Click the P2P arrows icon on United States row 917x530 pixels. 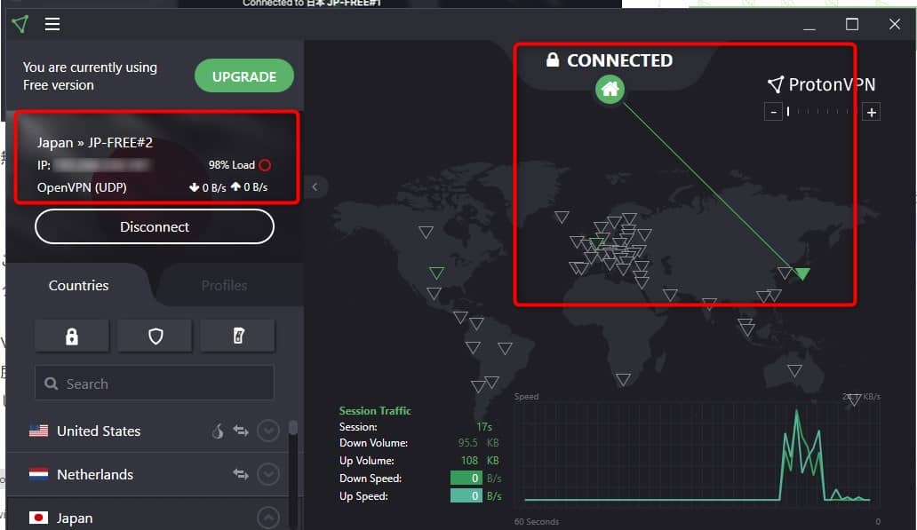(x=241, y=431)
